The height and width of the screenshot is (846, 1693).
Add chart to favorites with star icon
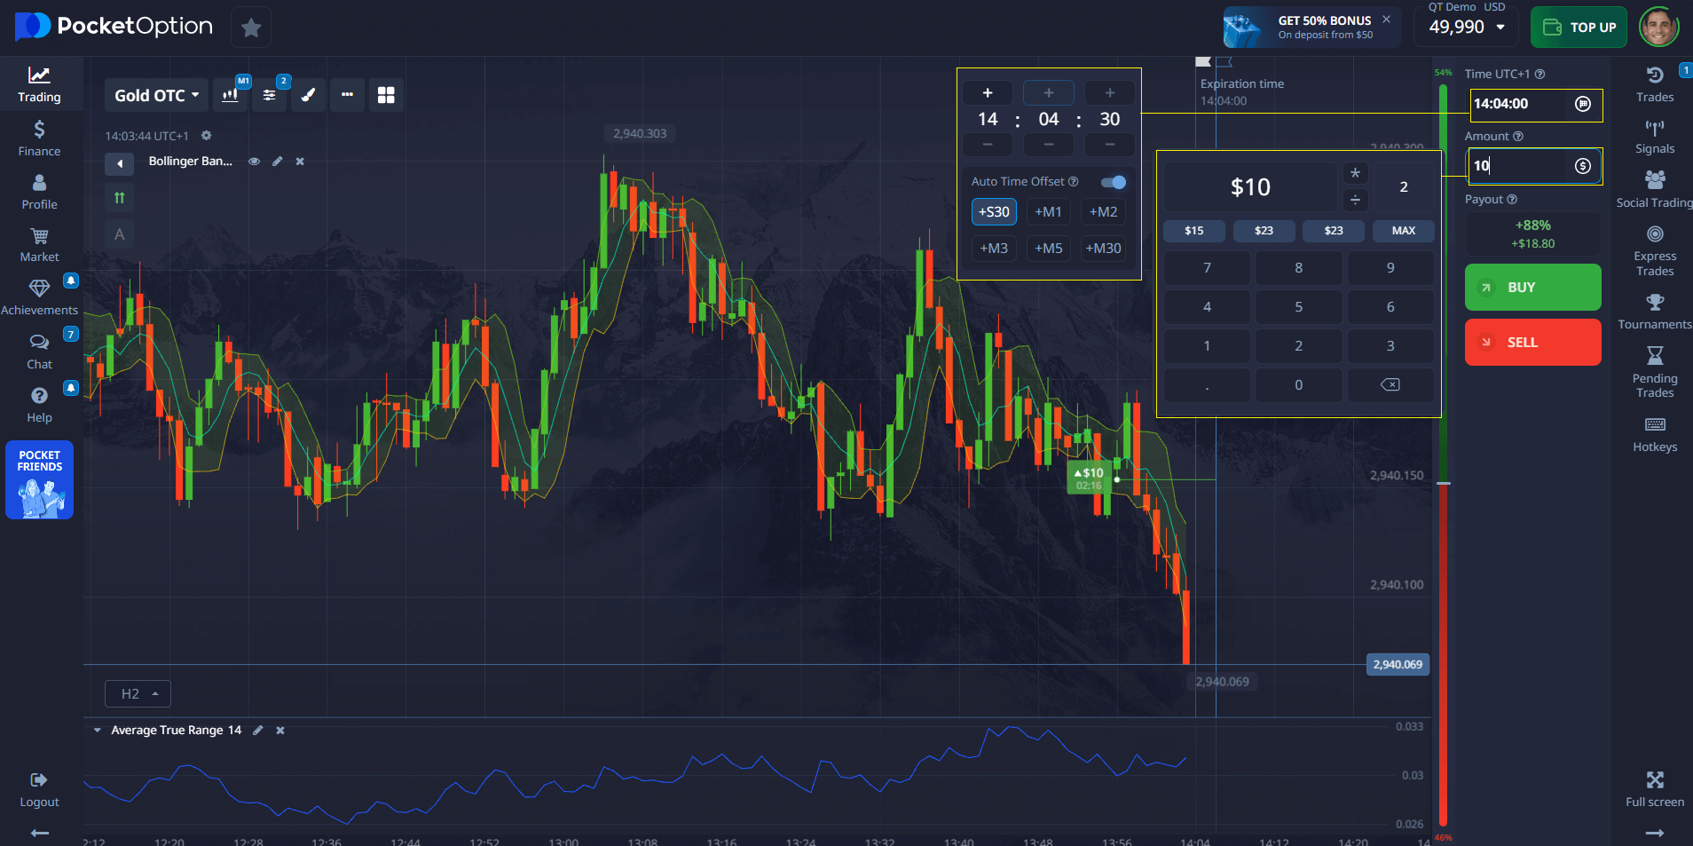251,28
